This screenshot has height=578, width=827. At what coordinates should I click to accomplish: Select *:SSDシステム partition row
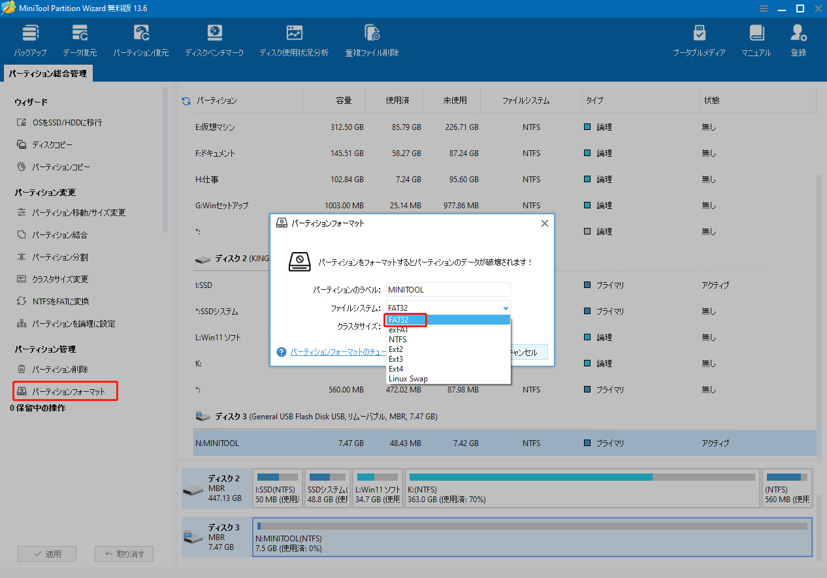pos(504,312)
